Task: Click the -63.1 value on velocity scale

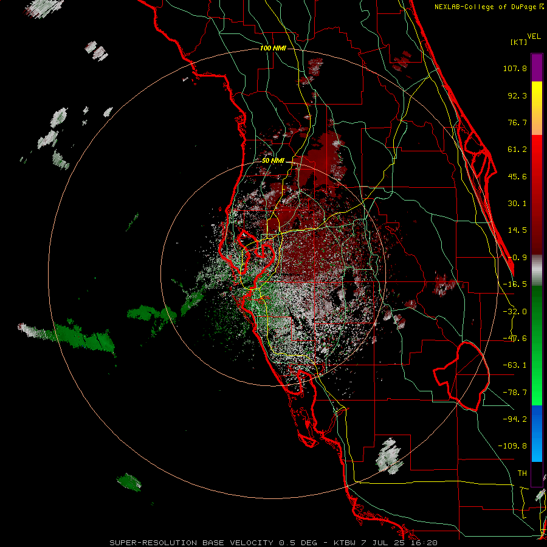Action: pyautogui.click(x=515, y=365)
